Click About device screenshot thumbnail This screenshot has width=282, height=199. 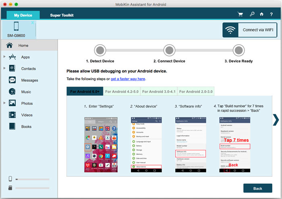coord(146,145)
